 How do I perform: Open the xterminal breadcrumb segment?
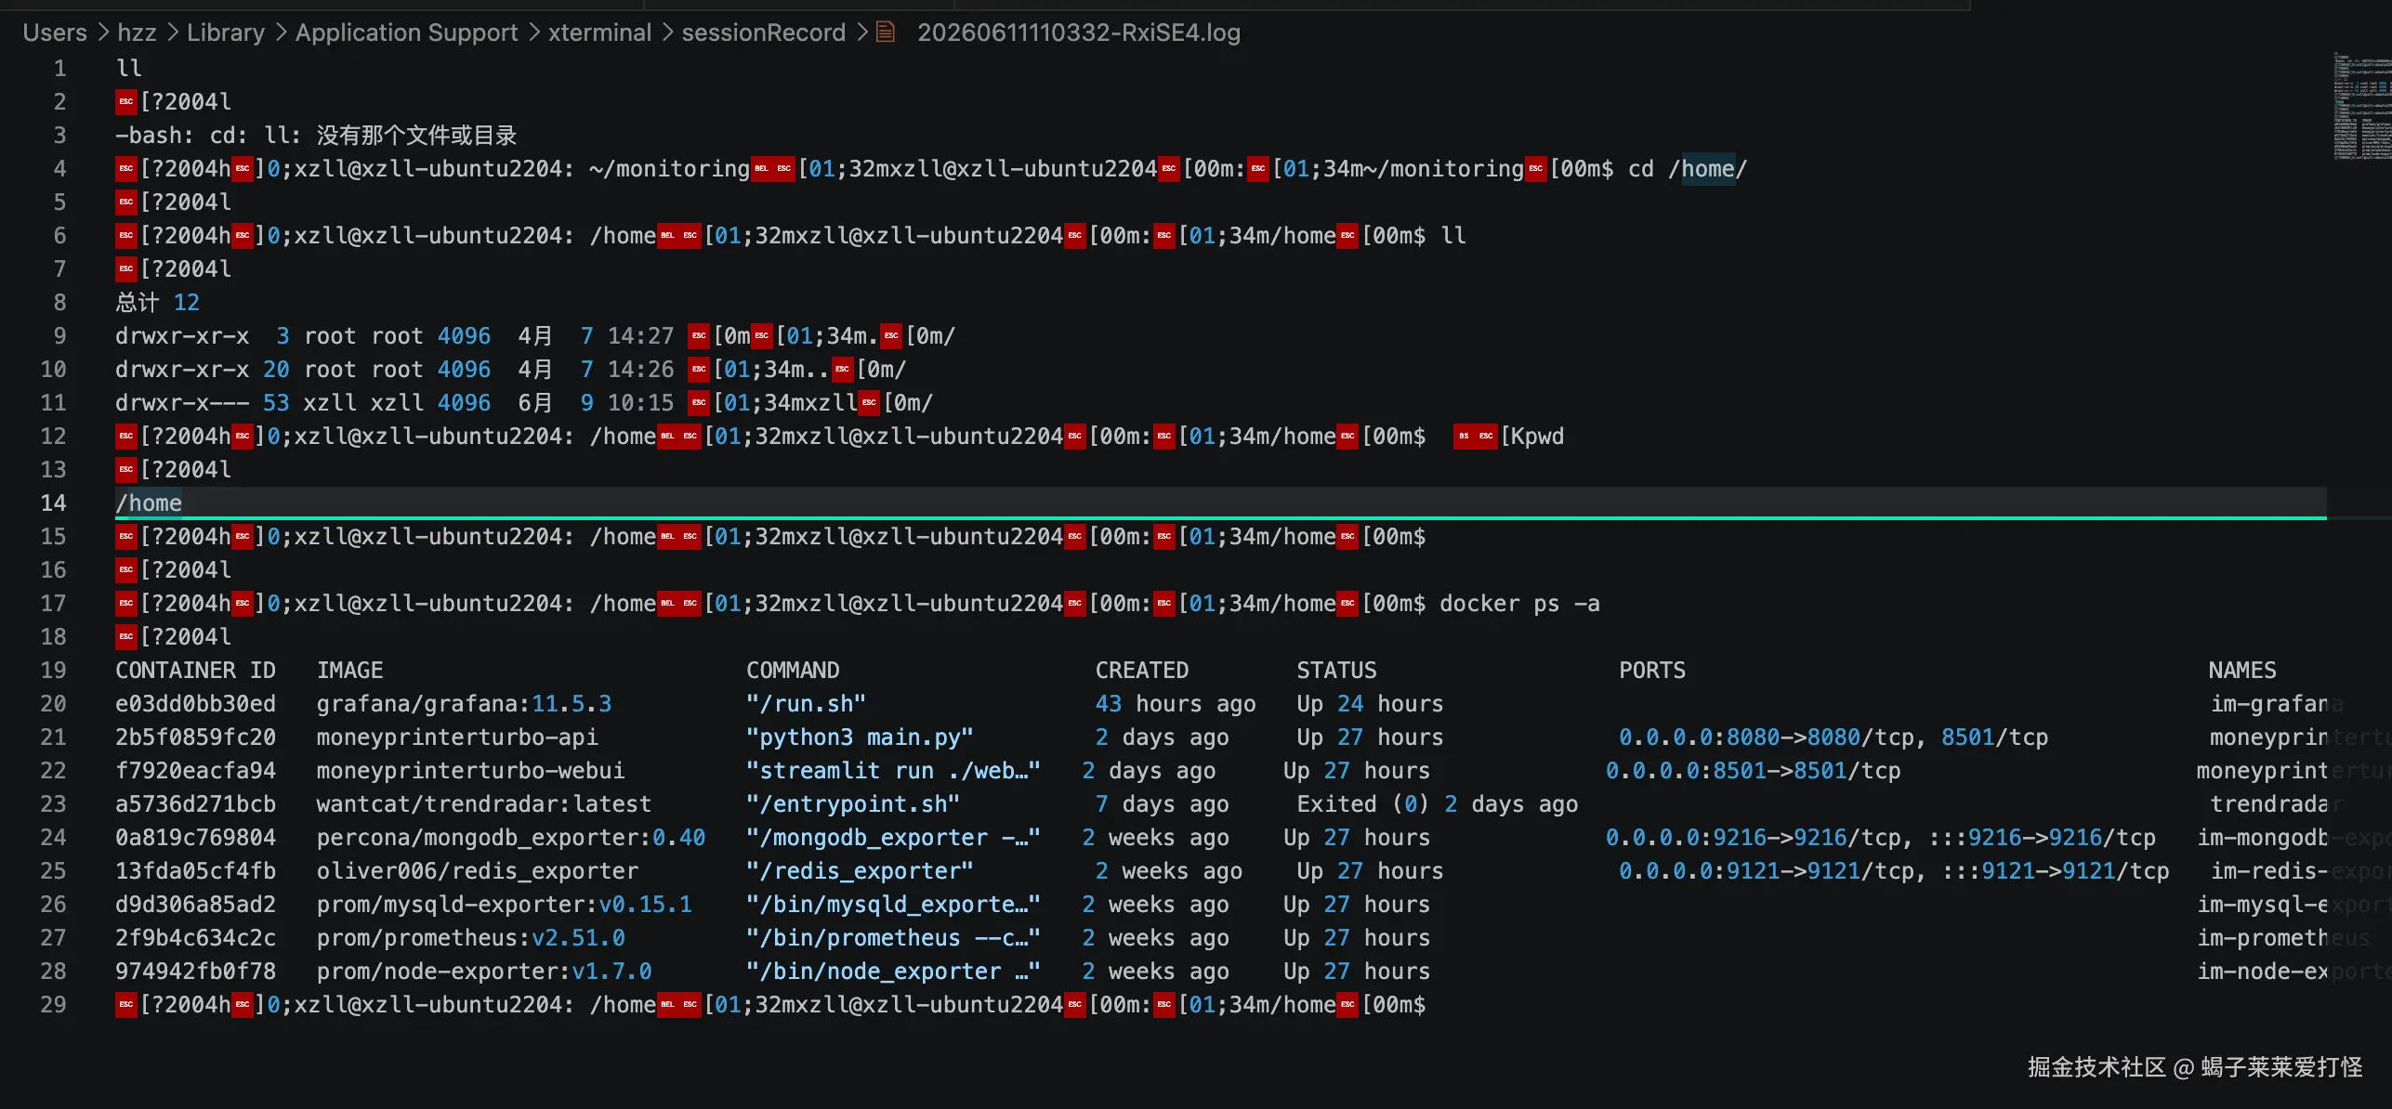click(x=600, y=33)
